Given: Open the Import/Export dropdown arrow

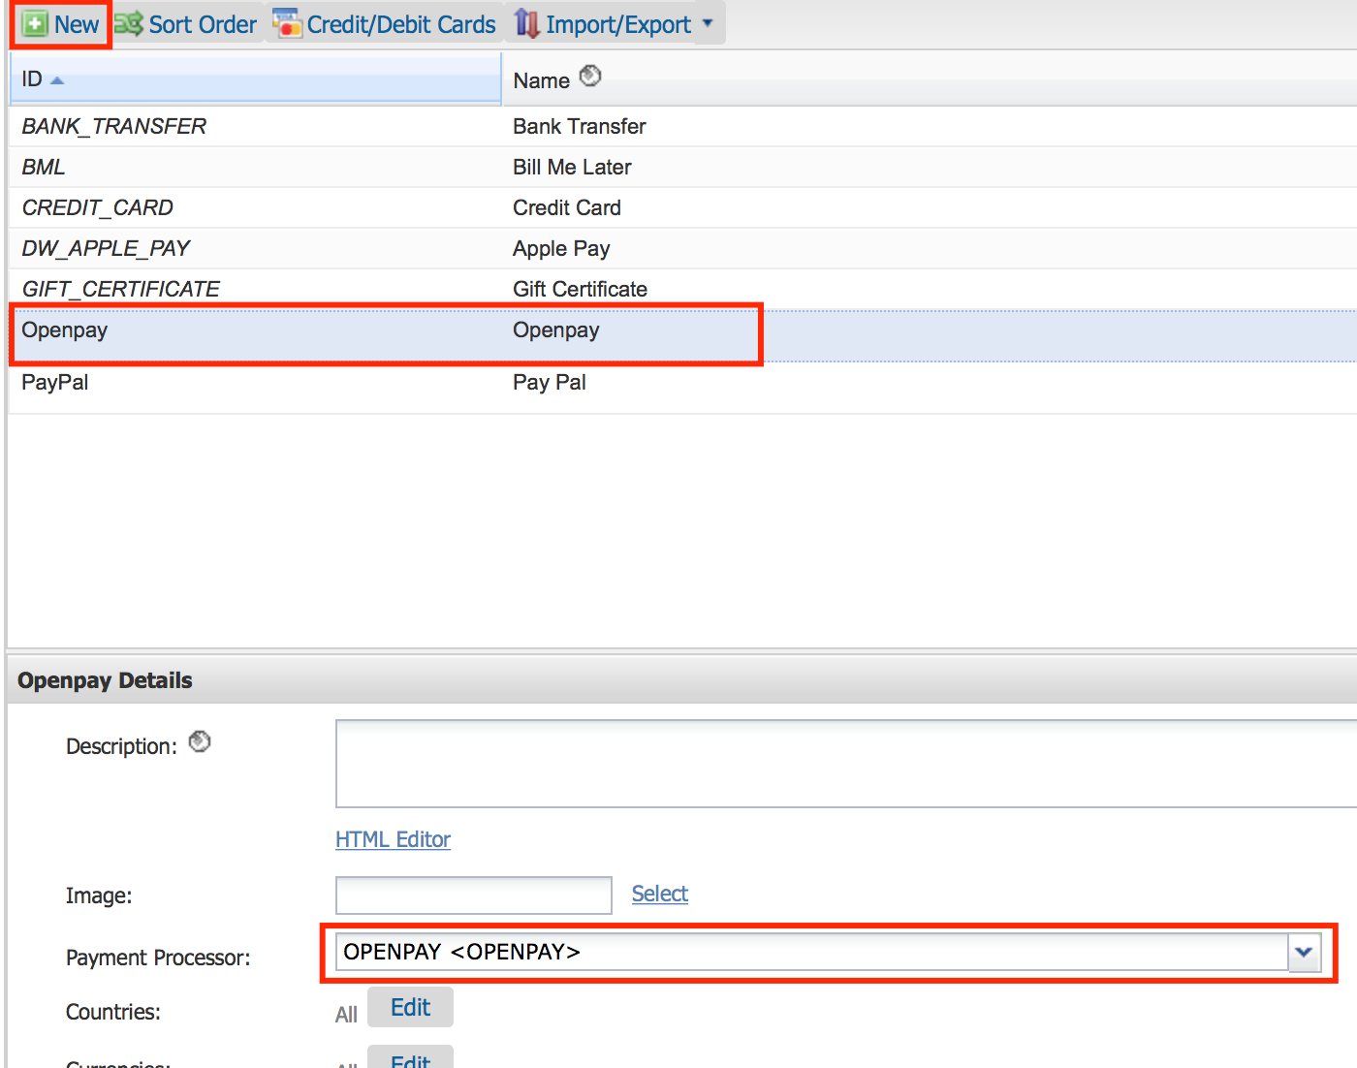Looking at the screenshot, I should tap(708, 24).
